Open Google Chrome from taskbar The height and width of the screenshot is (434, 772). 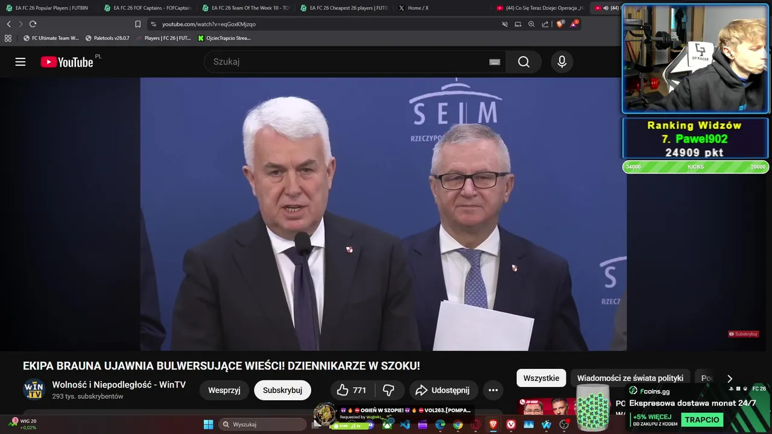458,424
